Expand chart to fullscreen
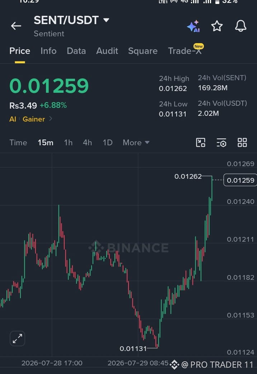This screenshot has width=257, height=374. 17,338
